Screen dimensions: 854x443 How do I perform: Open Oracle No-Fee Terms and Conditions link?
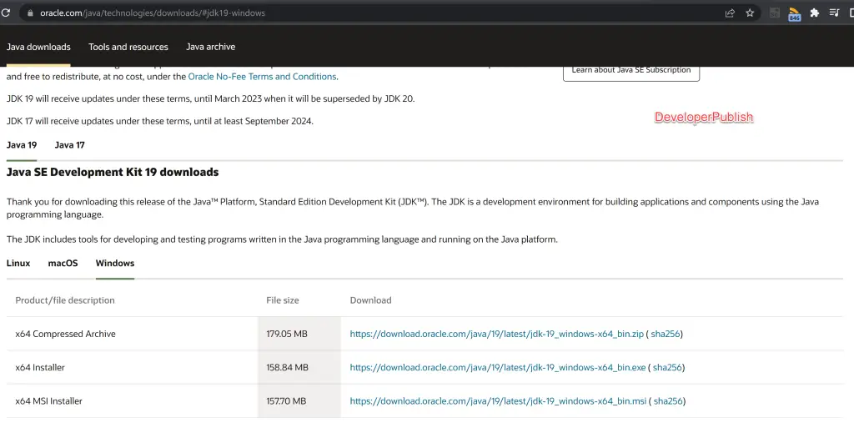262,77
